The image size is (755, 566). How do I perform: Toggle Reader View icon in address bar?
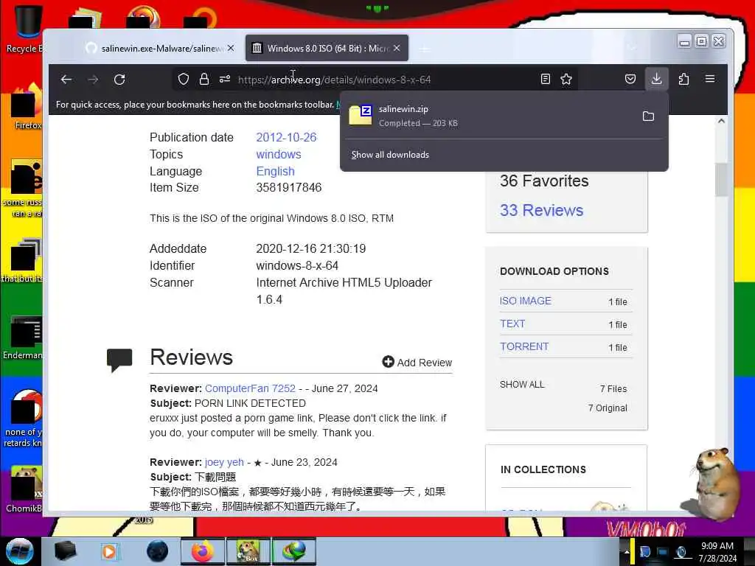click(545, 80)
